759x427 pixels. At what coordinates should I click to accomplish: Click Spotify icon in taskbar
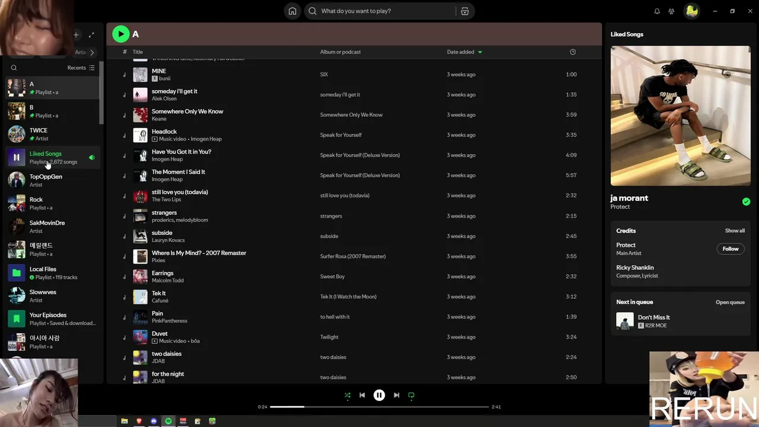click(x=168, y=421)
